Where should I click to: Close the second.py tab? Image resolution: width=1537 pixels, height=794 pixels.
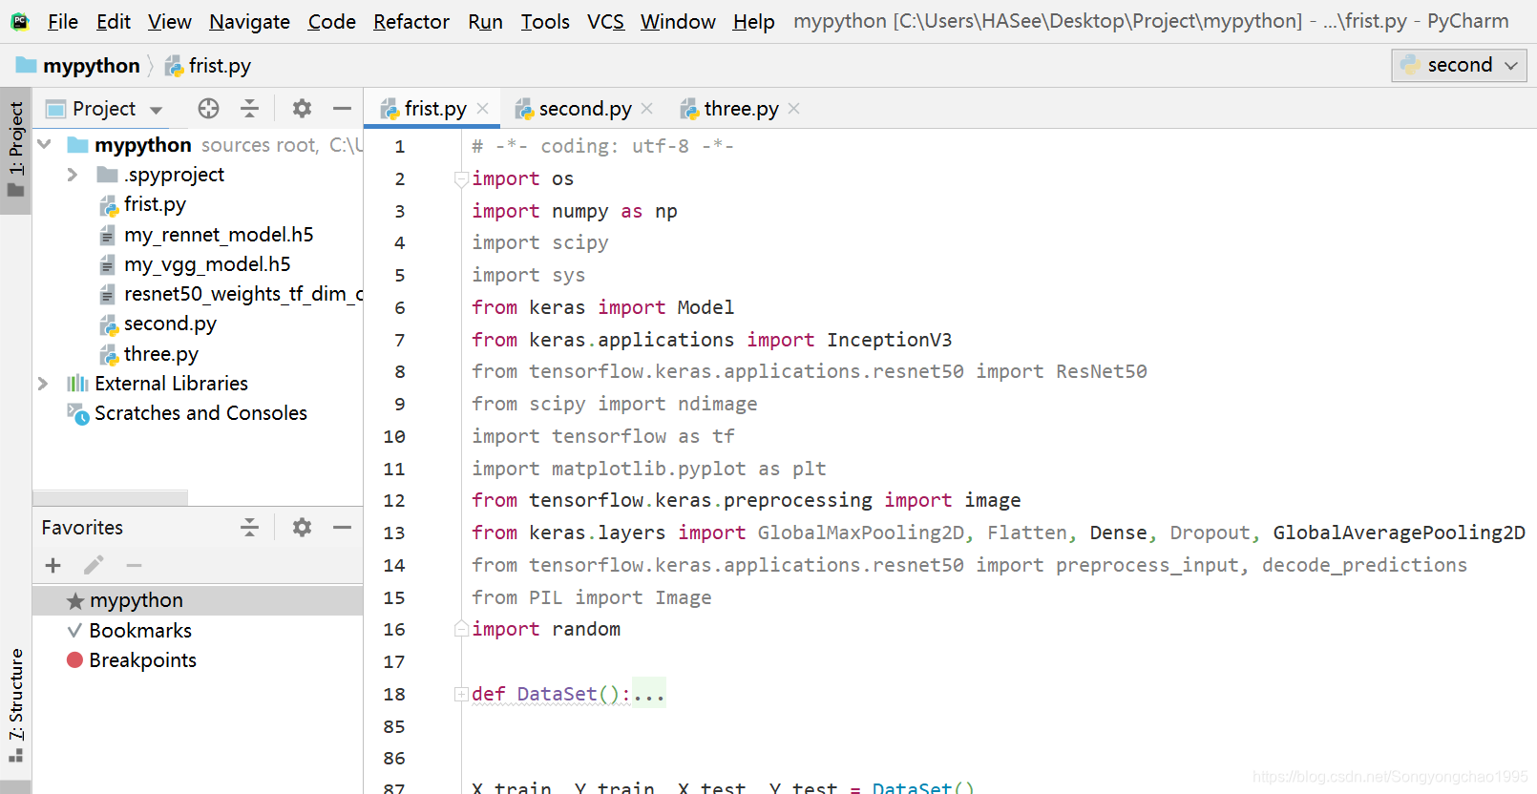(647, 109)
